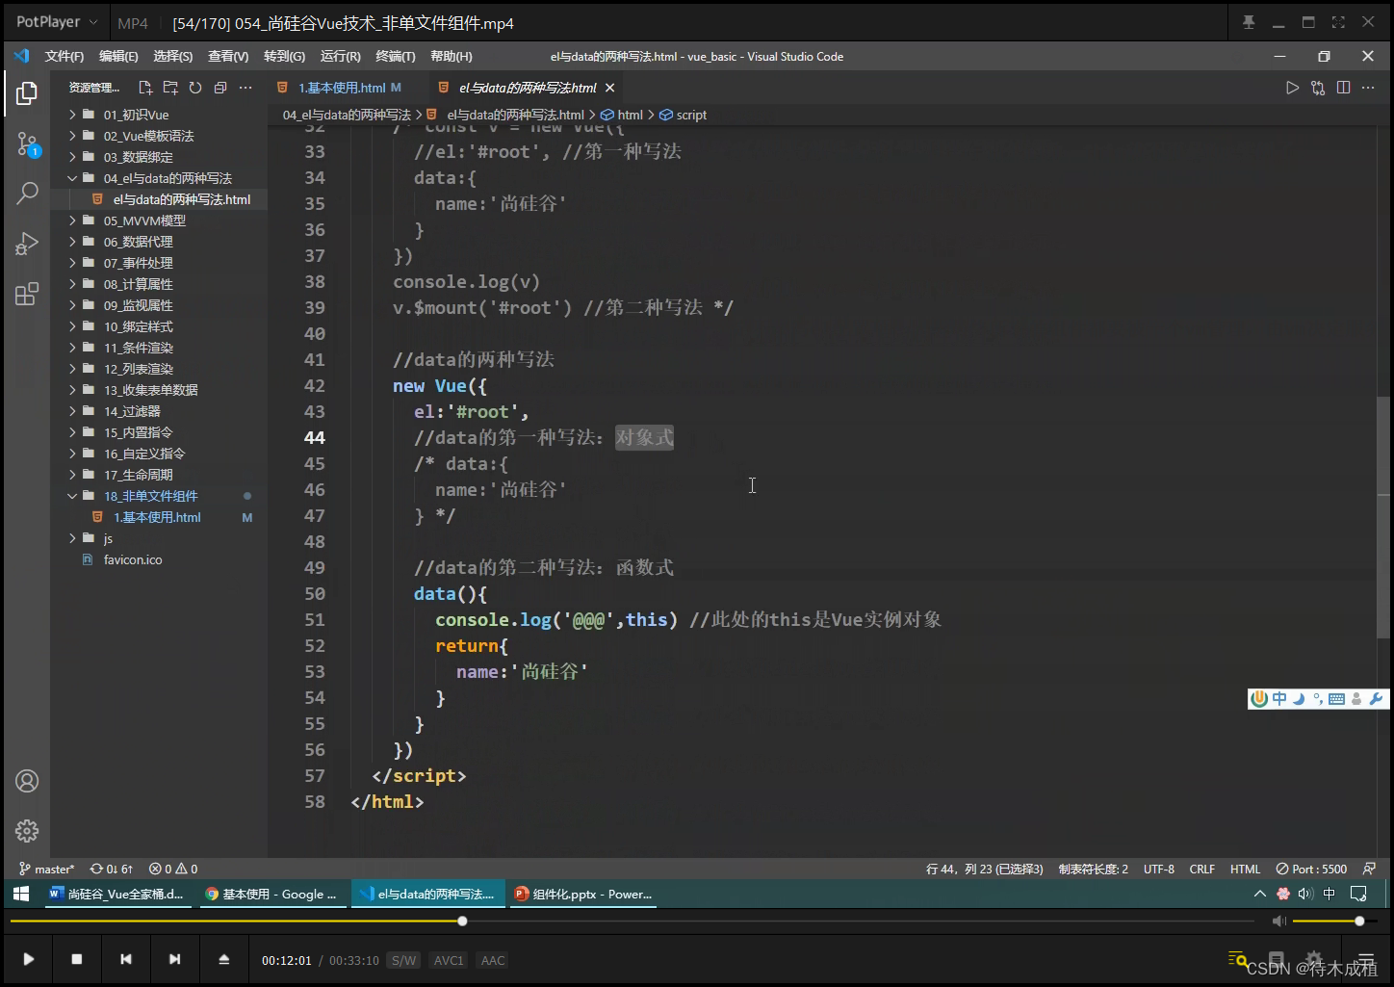
Task: Toggle PotPlayer pin always on top
Action: 1249,22
